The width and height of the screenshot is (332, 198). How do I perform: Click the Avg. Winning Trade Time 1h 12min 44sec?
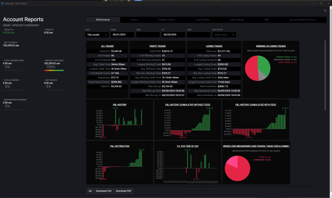170,78
